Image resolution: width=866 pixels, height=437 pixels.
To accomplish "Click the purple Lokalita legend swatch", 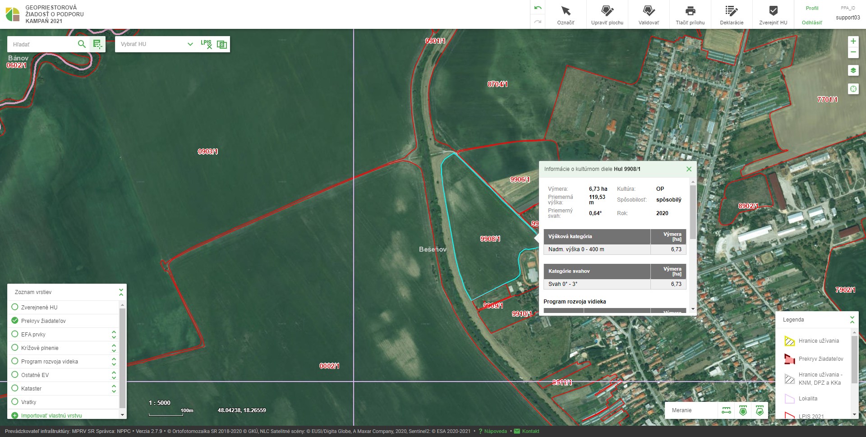I will pos(789,399).
